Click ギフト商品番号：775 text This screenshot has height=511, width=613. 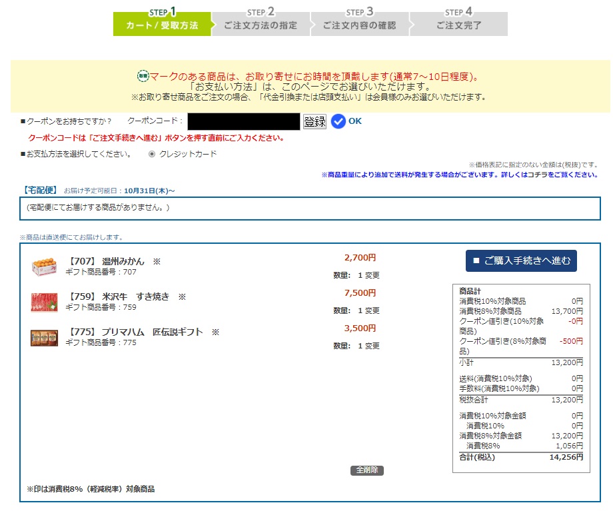click(101, 342)
